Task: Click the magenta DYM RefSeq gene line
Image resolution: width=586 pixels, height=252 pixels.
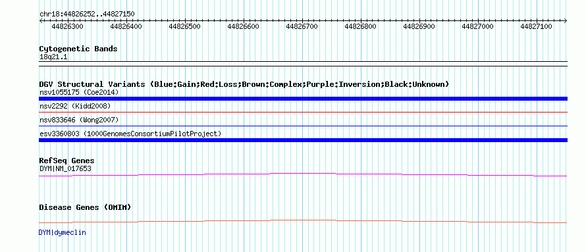Action: click(303, 174)
